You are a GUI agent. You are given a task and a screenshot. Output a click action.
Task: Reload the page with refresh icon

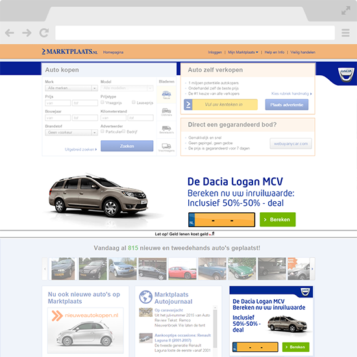[x=44, y=33]
